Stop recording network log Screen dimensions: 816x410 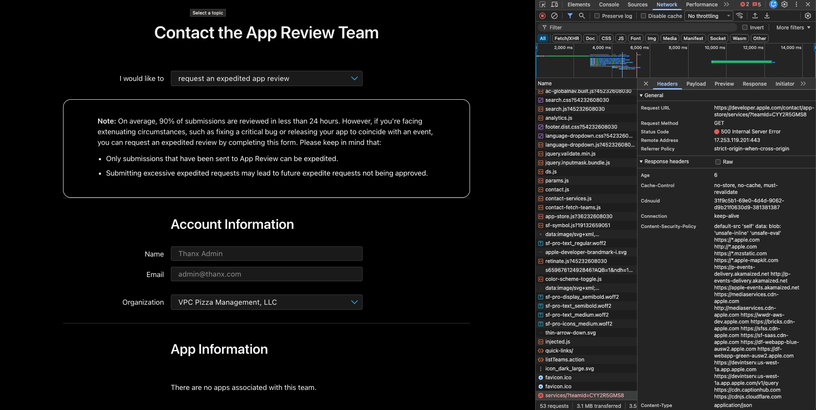[x=542, y=16]
